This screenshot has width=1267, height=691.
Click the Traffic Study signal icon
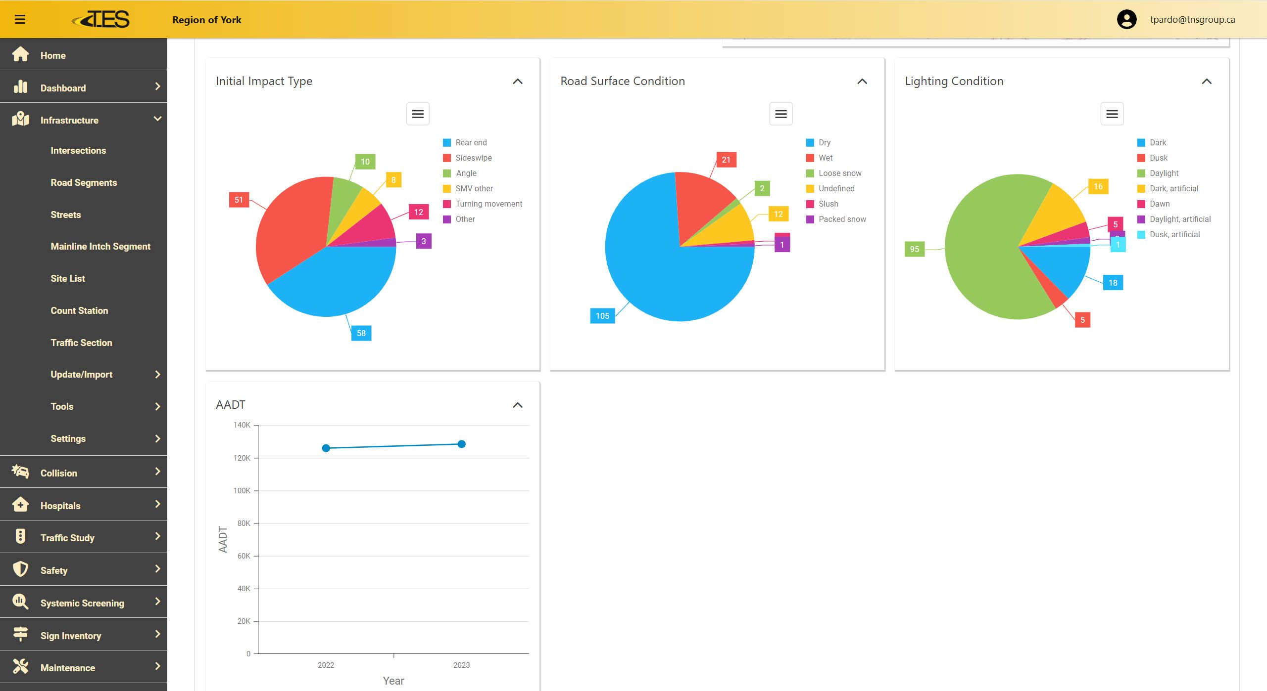click(20, 537)
